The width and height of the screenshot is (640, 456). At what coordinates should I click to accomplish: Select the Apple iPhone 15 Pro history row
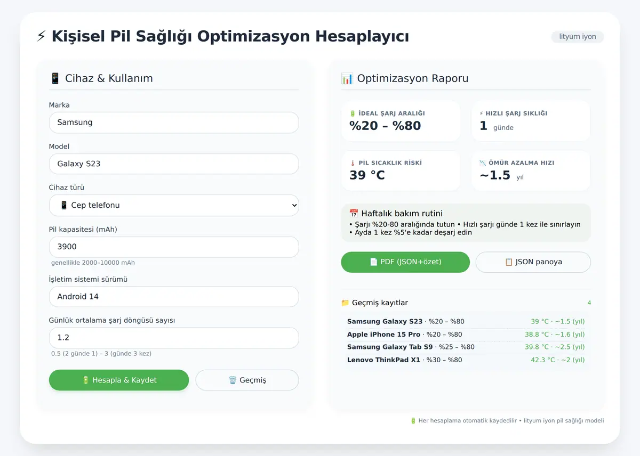click(466, 335)
